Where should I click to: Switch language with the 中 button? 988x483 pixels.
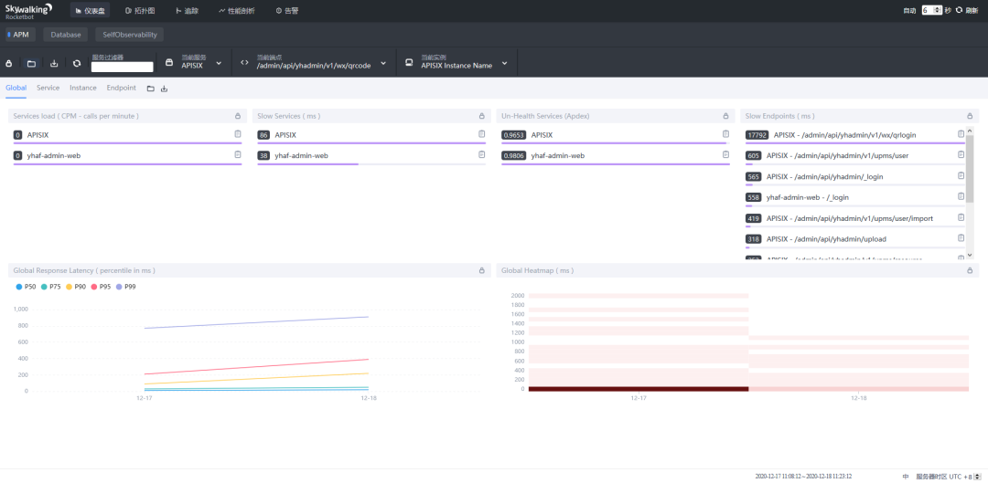906,476
